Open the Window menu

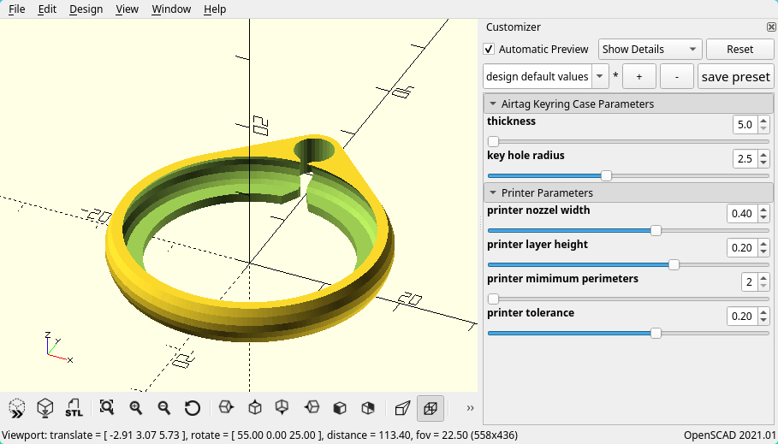point(171,9)
